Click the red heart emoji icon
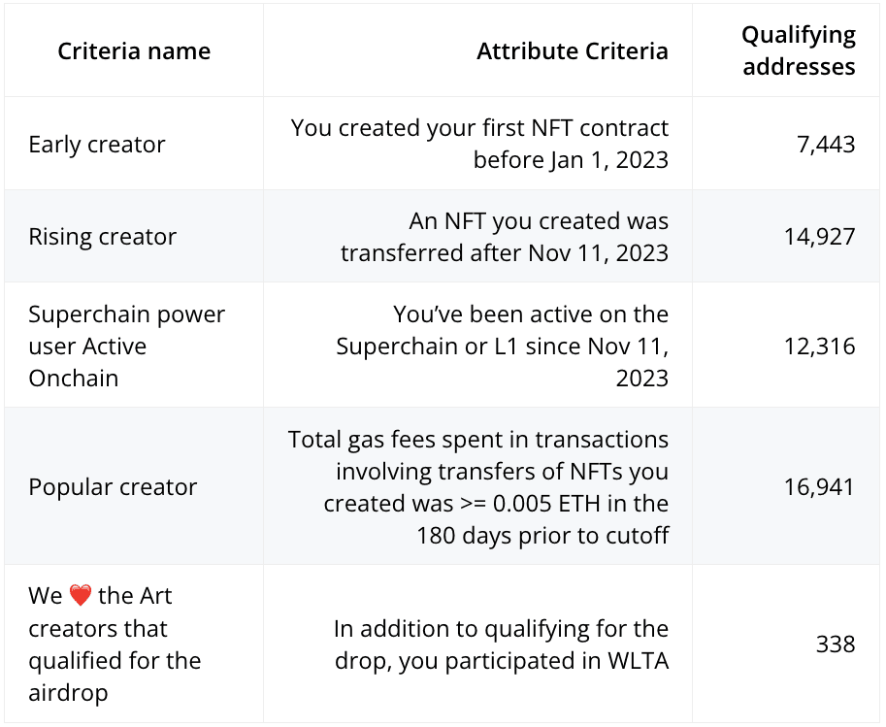The image size is (886, 727). [81, 595]
